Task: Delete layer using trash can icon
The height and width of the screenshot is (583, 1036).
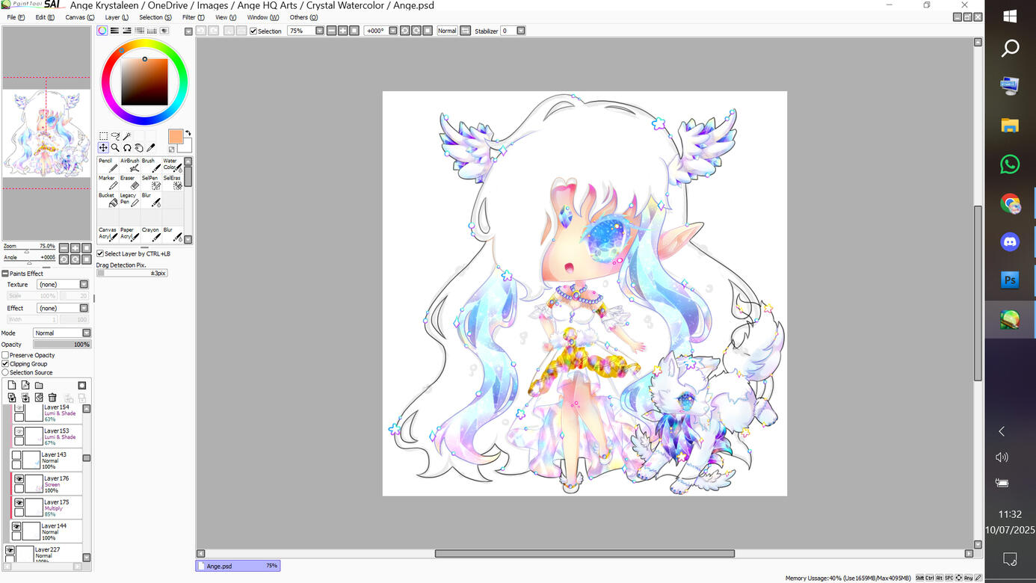Action: 52,398
